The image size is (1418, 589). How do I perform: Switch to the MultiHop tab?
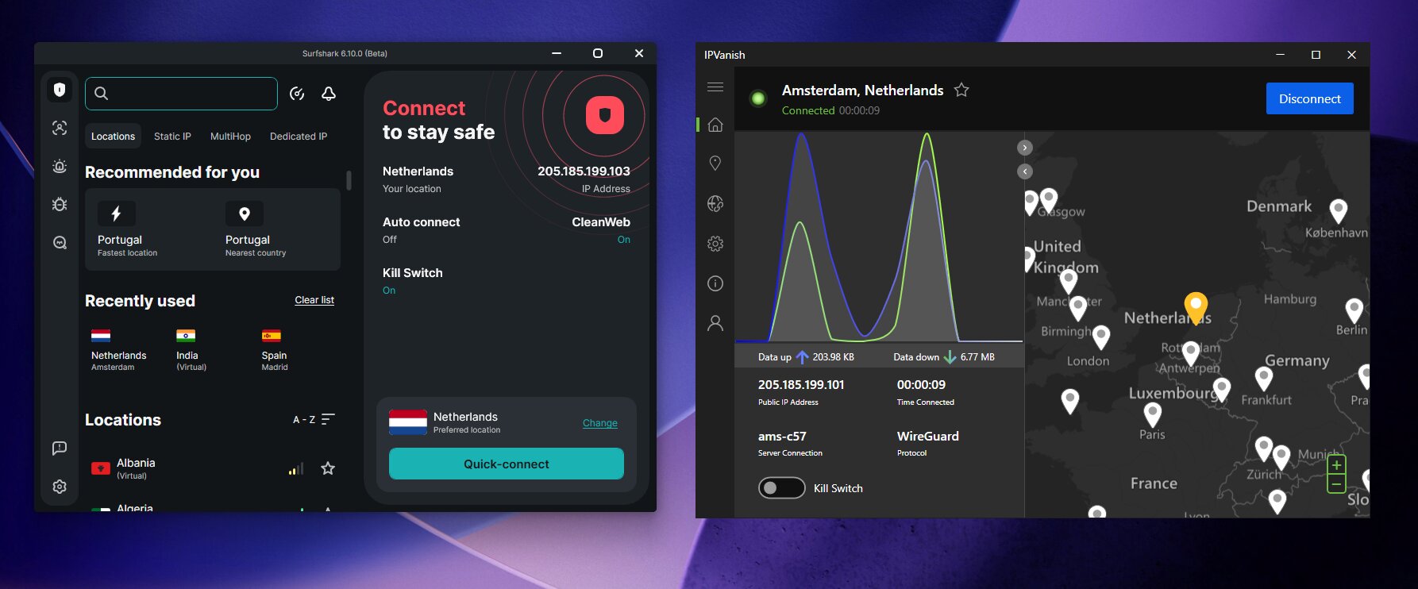(230, 136)
